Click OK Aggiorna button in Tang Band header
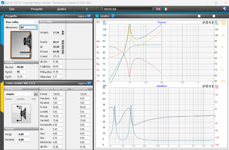 pyautogui.click(x=89, y=83)
